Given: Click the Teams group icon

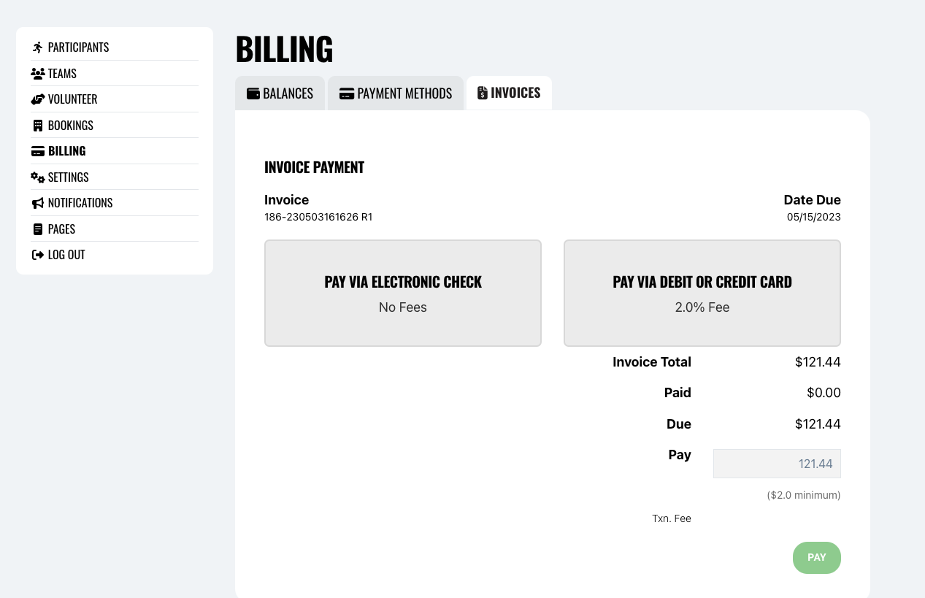Looking at the screenshot, I should [38, 74].
